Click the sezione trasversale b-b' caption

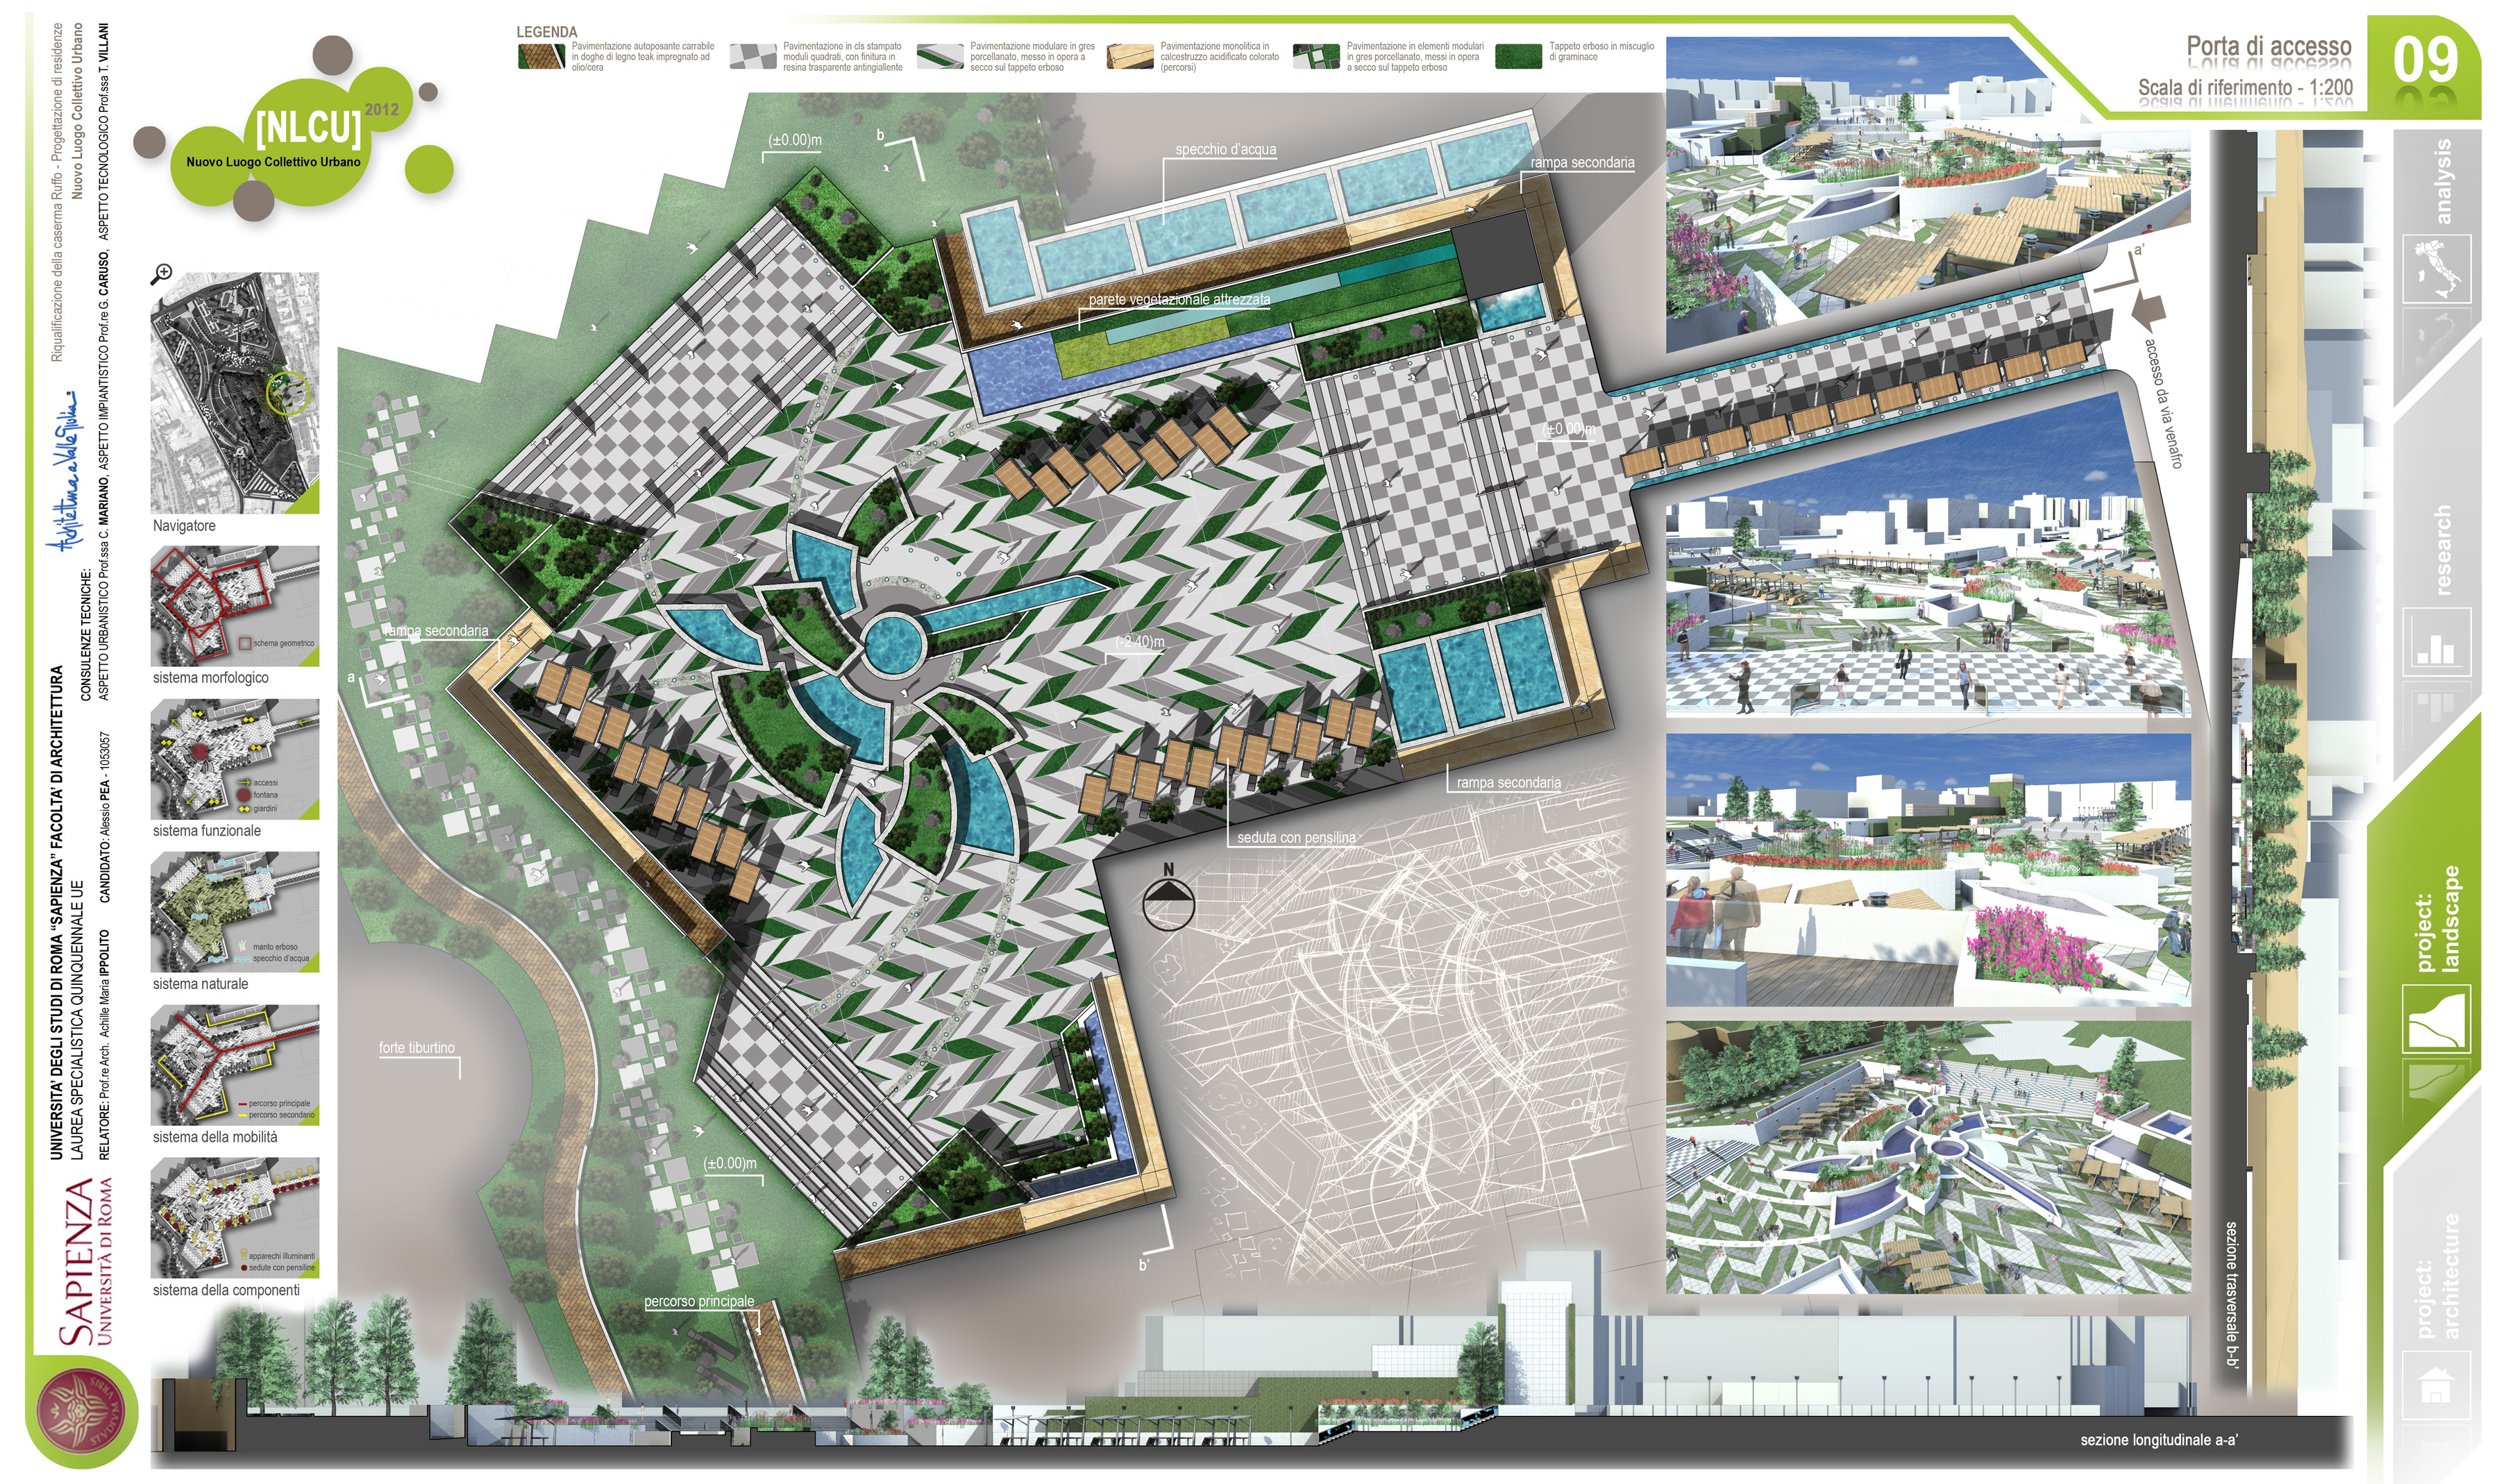[2232, 1295]
